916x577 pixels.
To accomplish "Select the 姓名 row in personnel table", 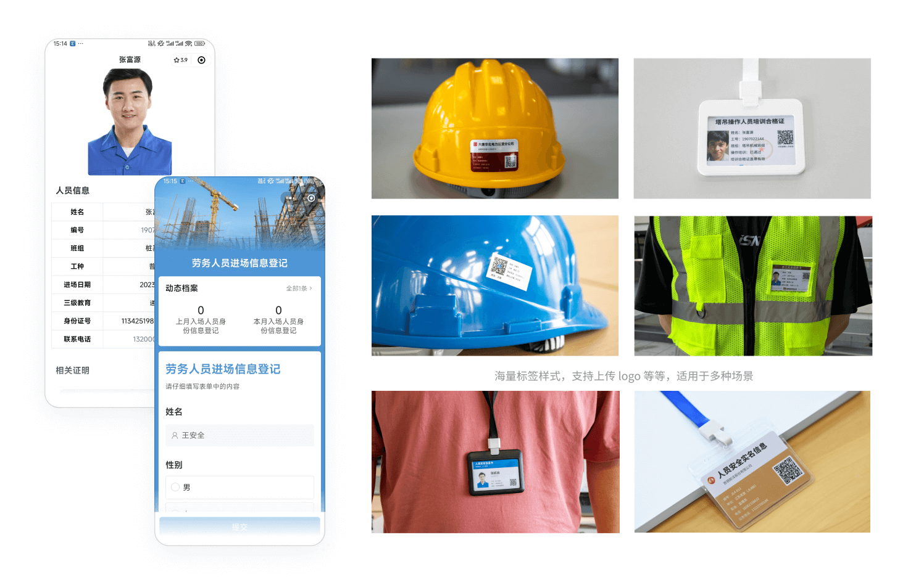I will pyautogui.click(x=104, y=211).
